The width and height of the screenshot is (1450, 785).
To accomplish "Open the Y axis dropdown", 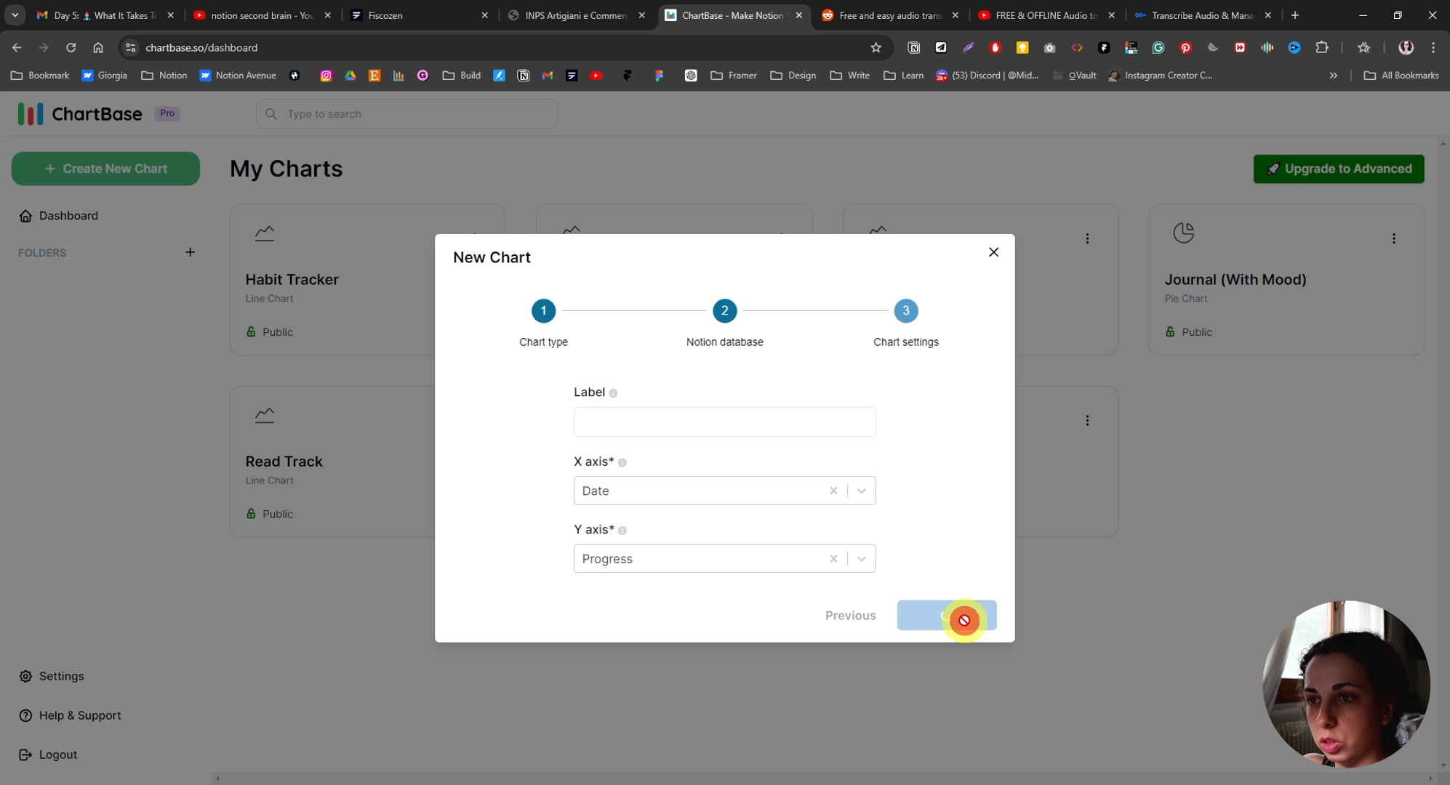I will pos(862,558).
